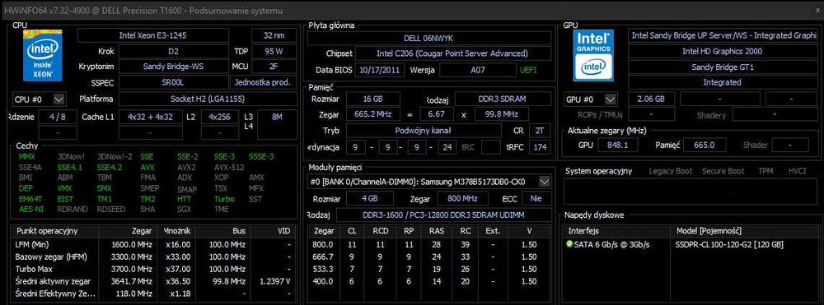The height and width of the screenshot is (305, 824).
Task: Click the 665.2 MHz memory clock
Action: (372, 114)
